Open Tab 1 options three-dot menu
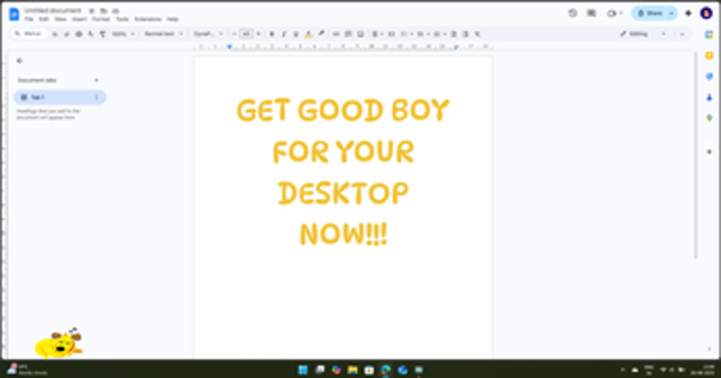This screenshot has width=721, height=378. 96,97
